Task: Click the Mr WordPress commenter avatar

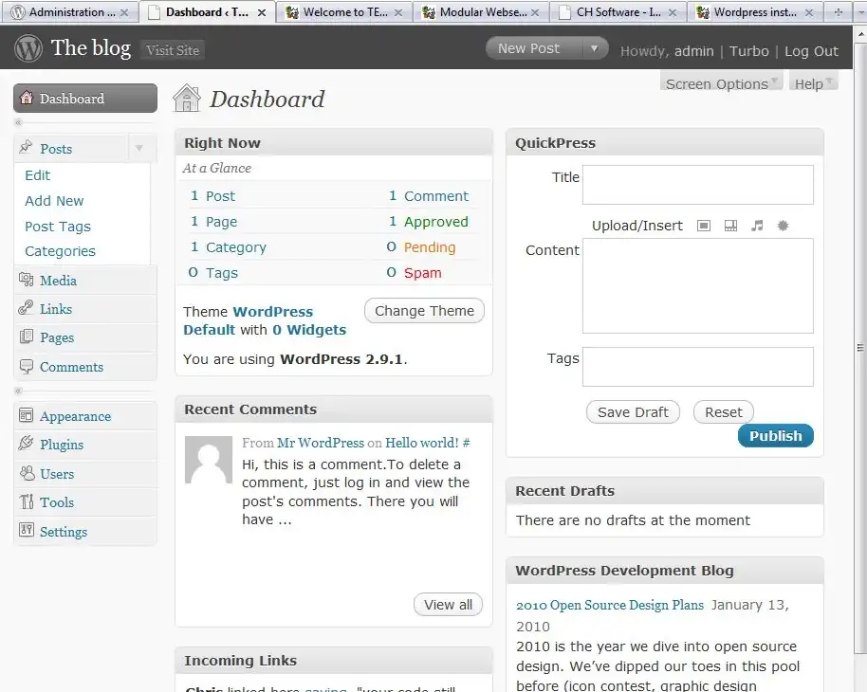Action: click(x=208, y=460)
